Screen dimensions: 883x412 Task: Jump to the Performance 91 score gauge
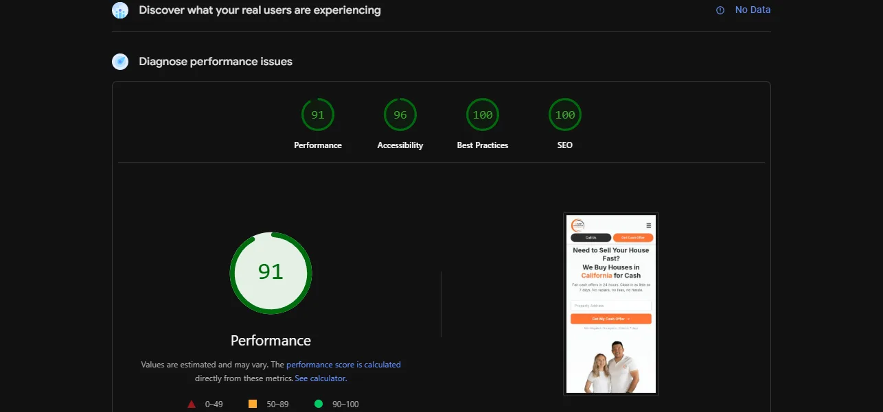[318, 115]
